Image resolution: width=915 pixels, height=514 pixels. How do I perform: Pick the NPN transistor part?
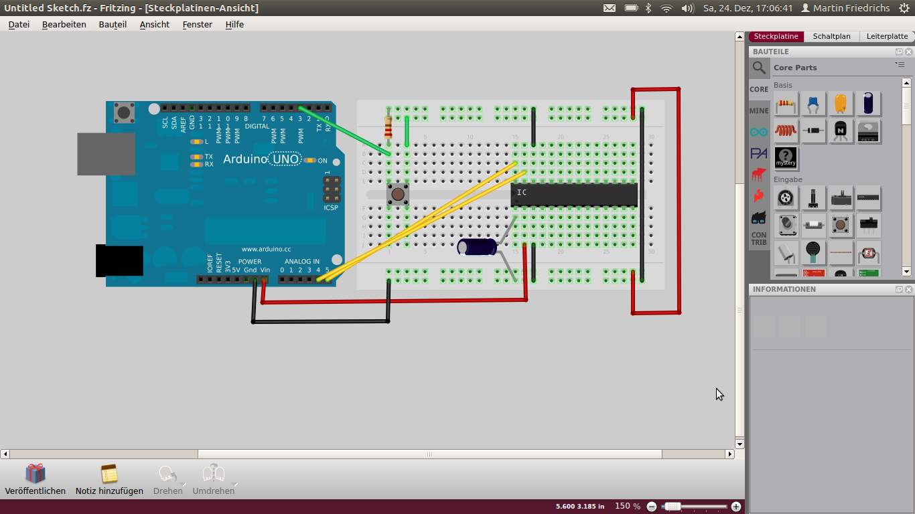click(841, 131)
